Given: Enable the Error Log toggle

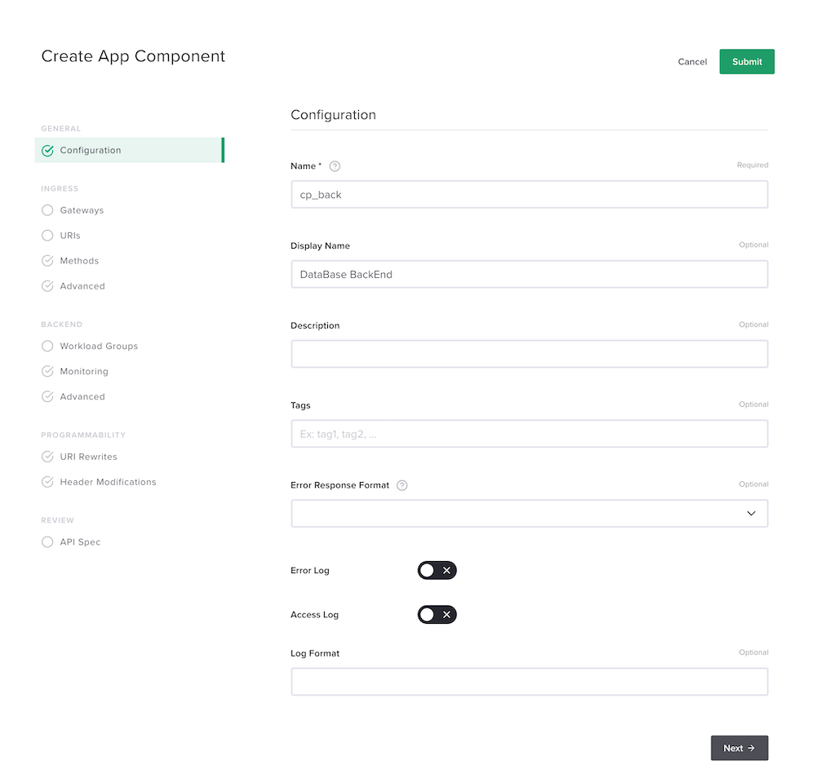Looking at the screenshot, I should pos(437,571).
